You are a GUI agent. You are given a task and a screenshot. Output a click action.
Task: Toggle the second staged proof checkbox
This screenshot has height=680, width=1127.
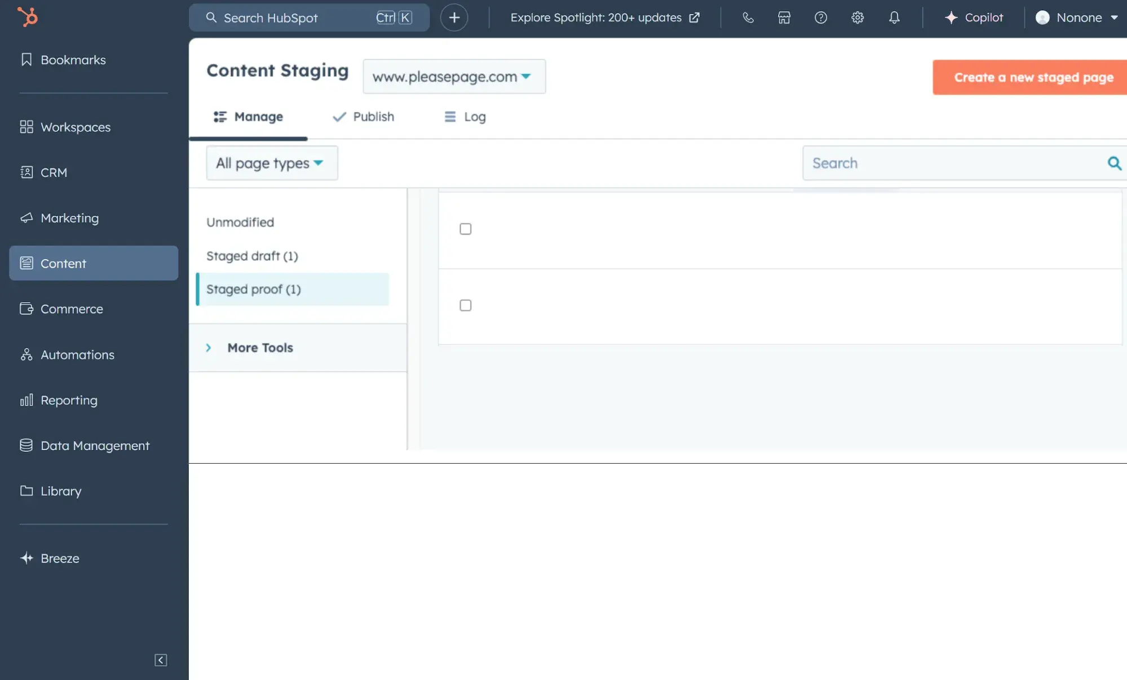coord(465,306)
